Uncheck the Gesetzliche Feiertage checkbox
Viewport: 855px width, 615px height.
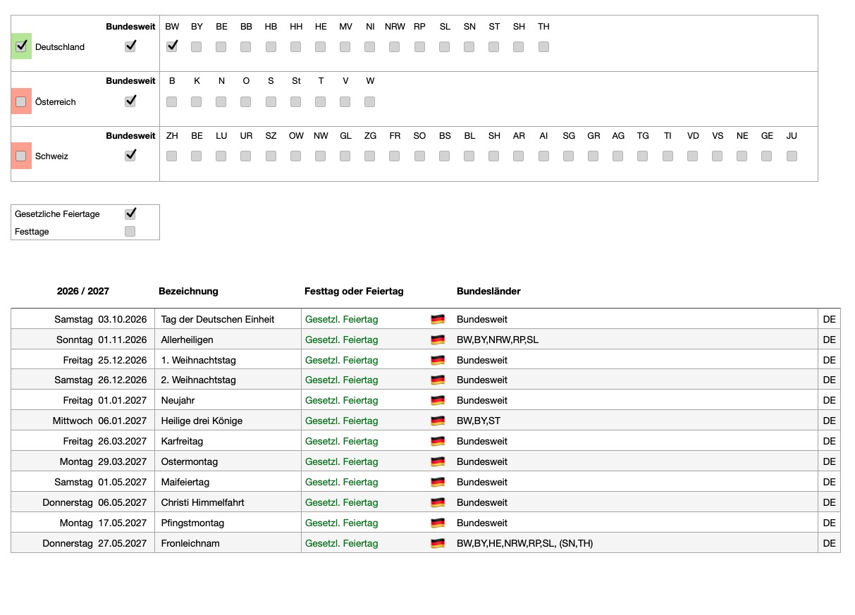pos(130,213)
